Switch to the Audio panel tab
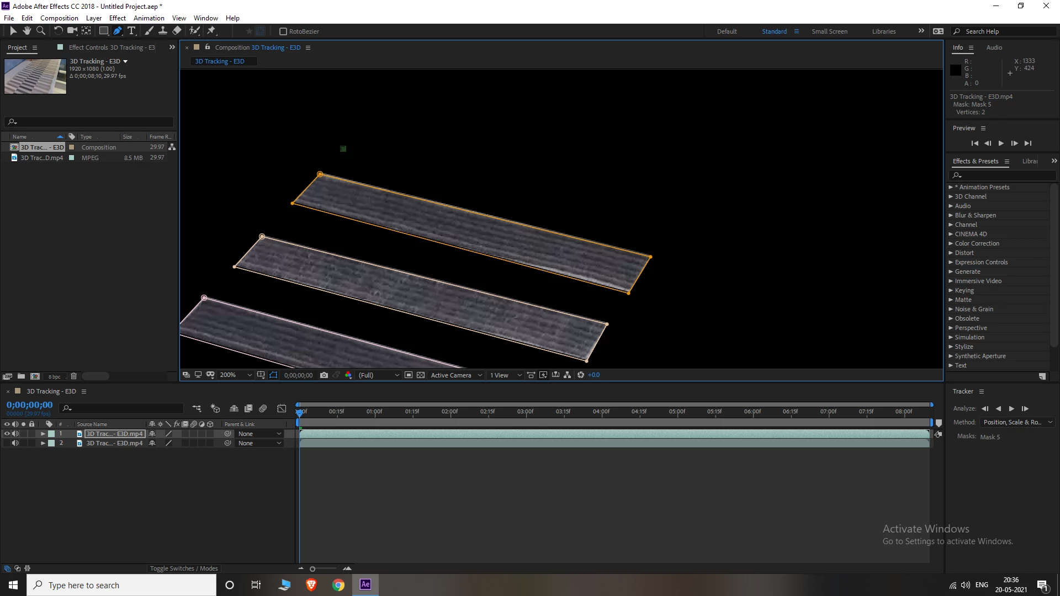Viewport: 1060px width, 596px height. tap(994, 47)
